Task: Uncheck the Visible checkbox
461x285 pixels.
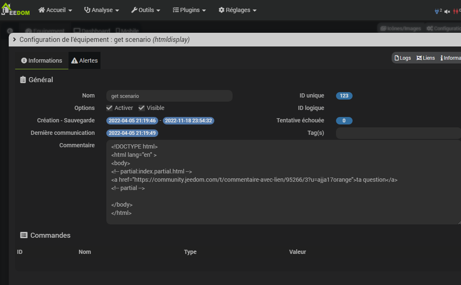Action: [x=142, y=108]
